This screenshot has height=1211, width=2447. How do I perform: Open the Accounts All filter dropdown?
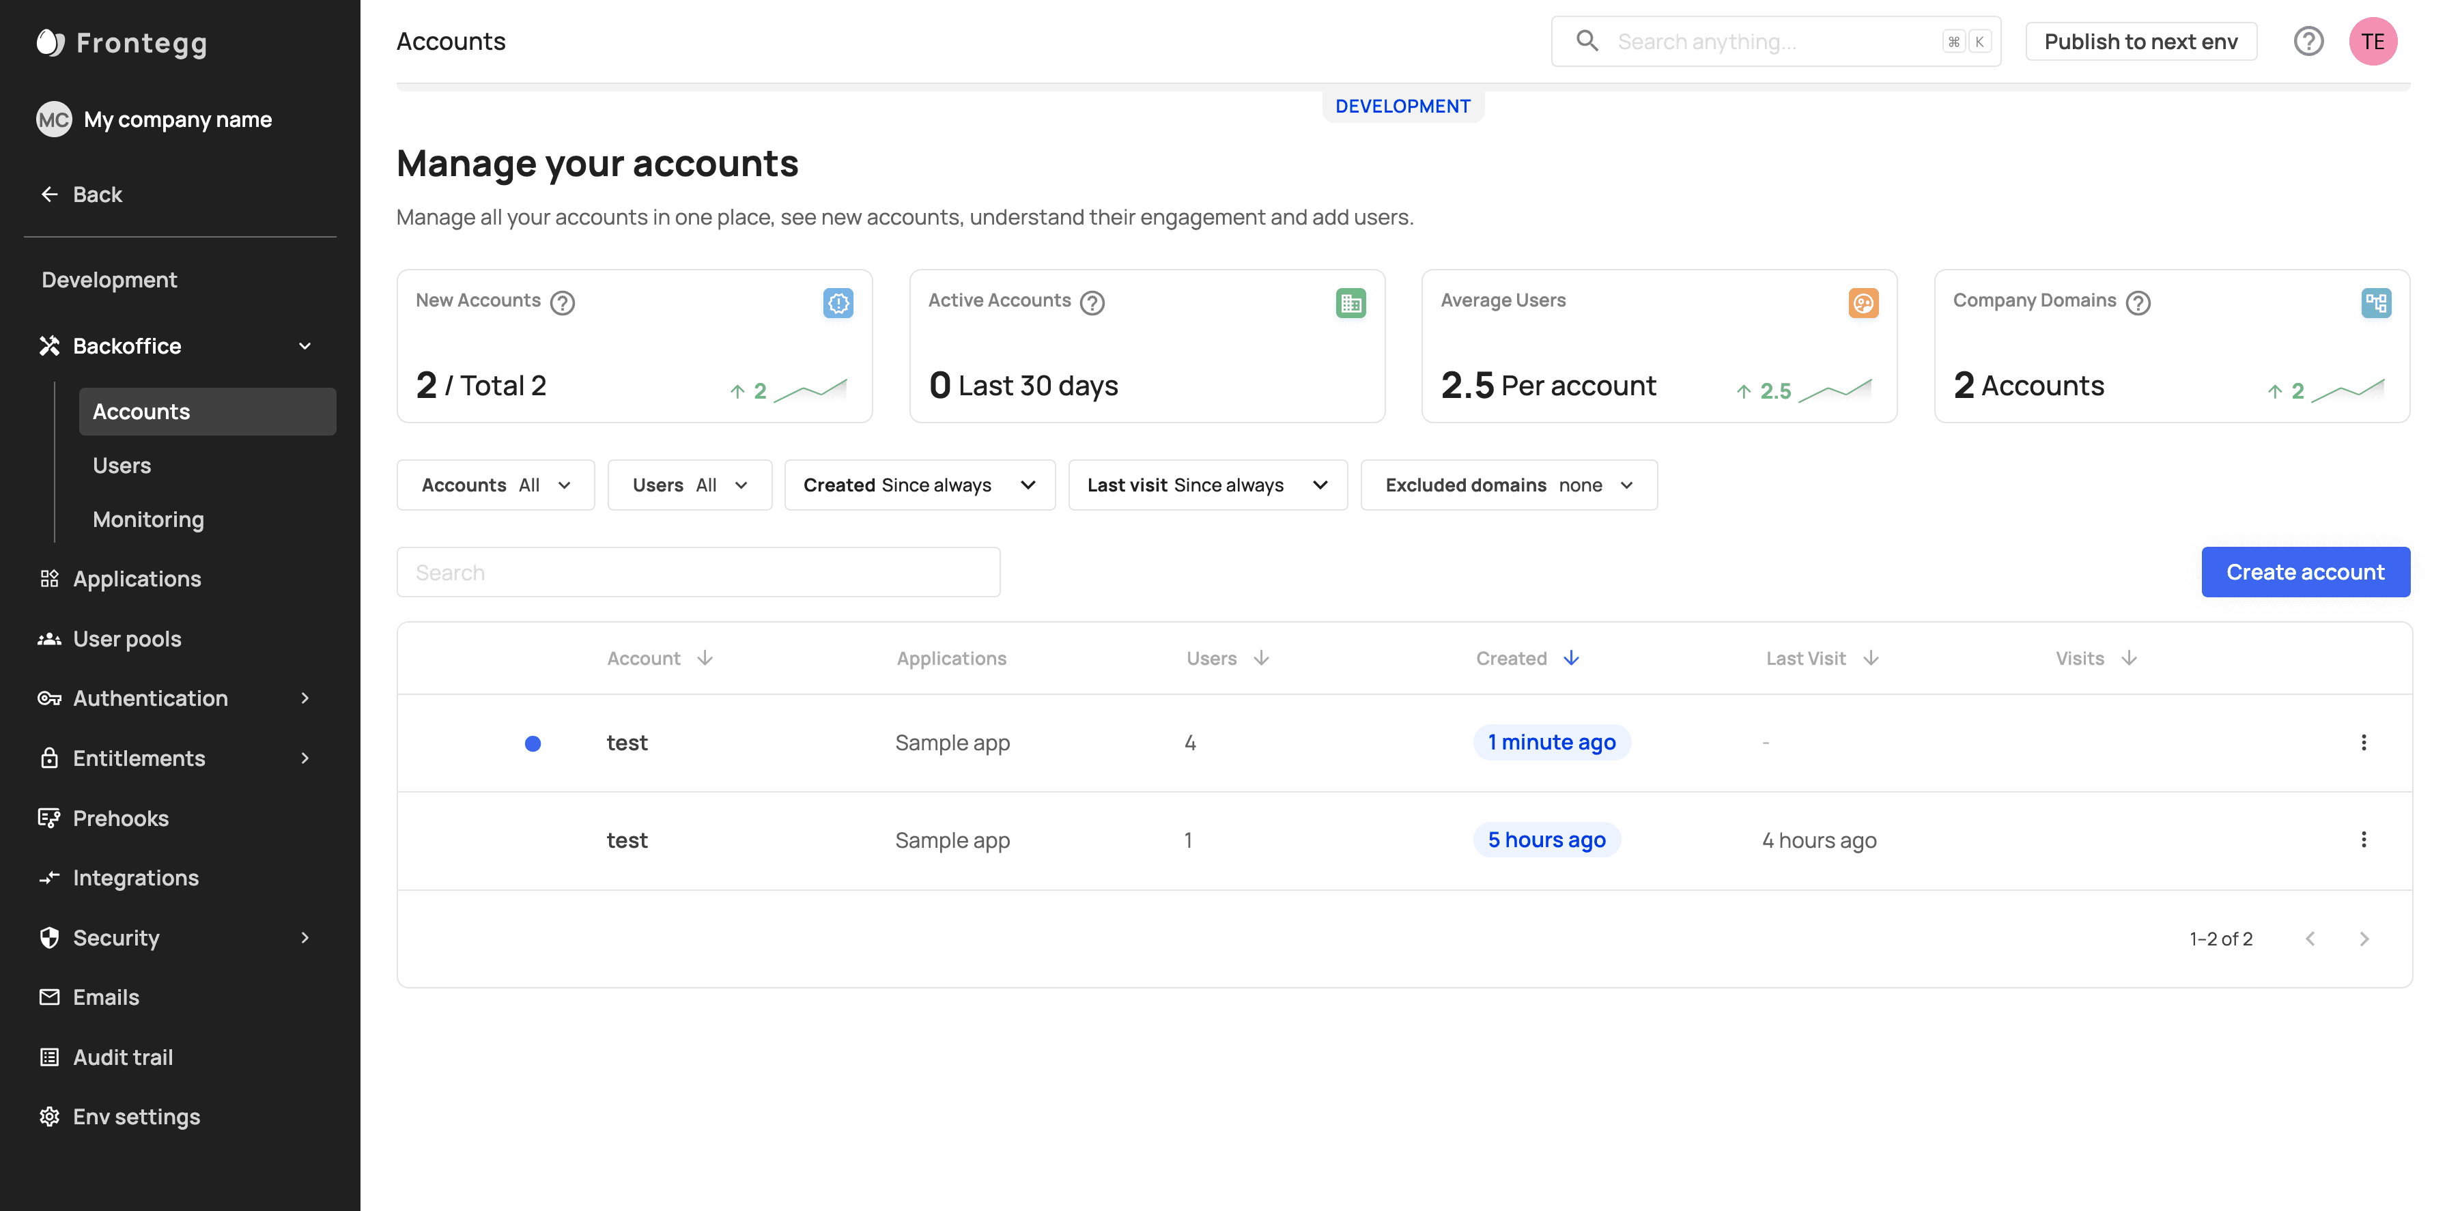pyautogui.click(x=496, y=485)
